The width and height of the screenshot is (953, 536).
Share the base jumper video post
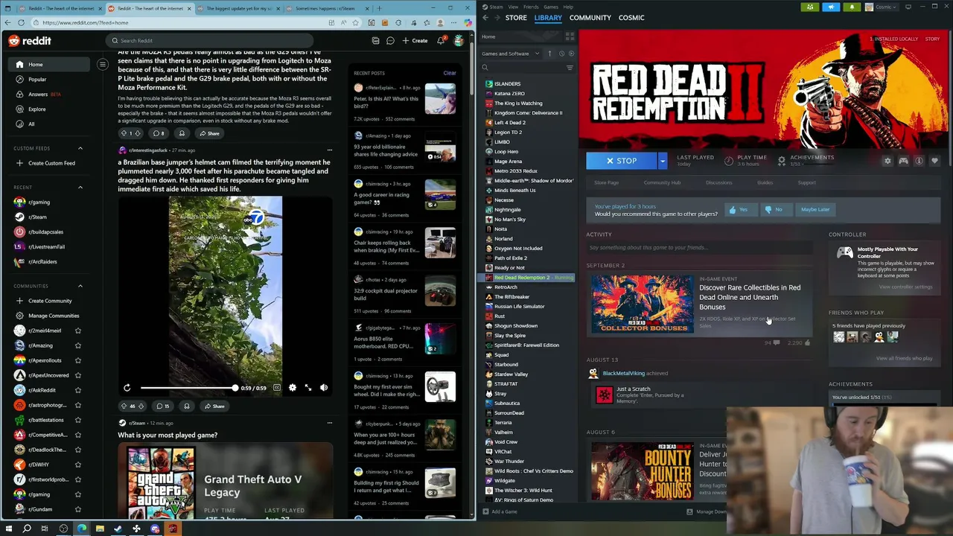[x=214, y=406]
